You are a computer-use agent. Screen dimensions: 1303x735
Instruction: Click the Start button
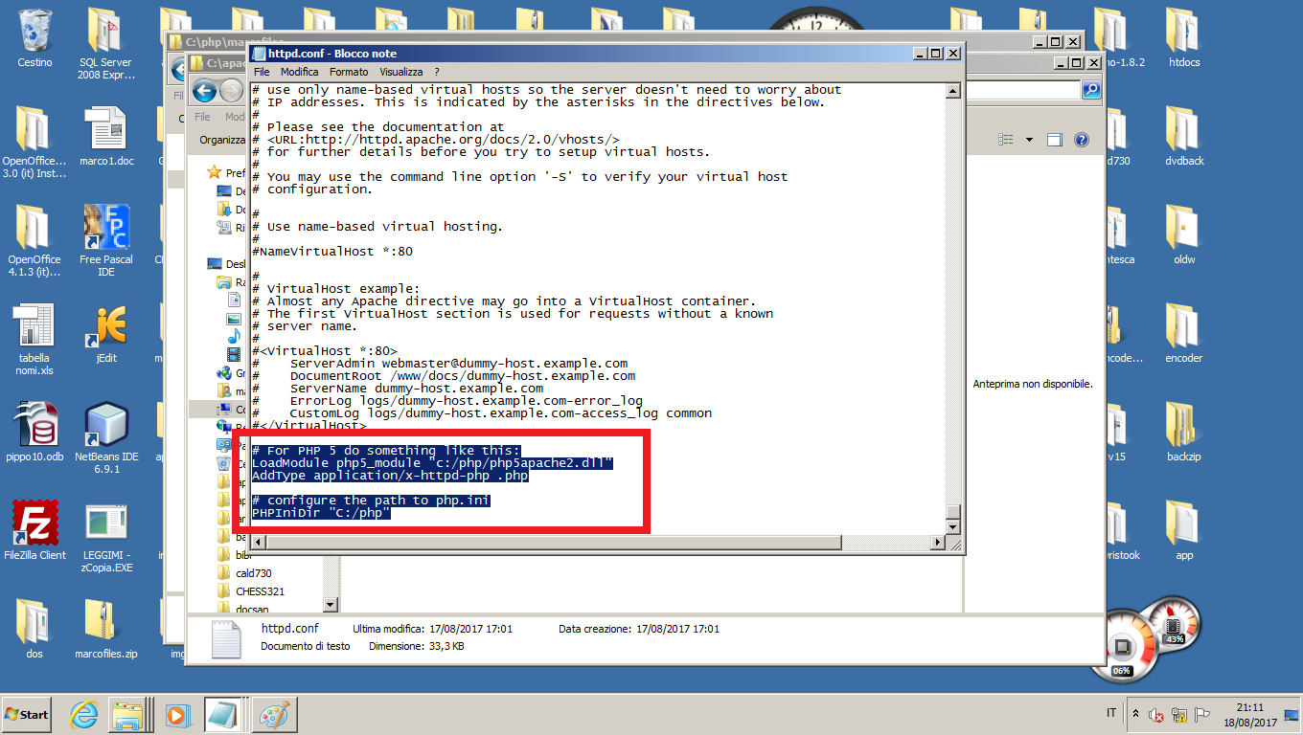27,714
